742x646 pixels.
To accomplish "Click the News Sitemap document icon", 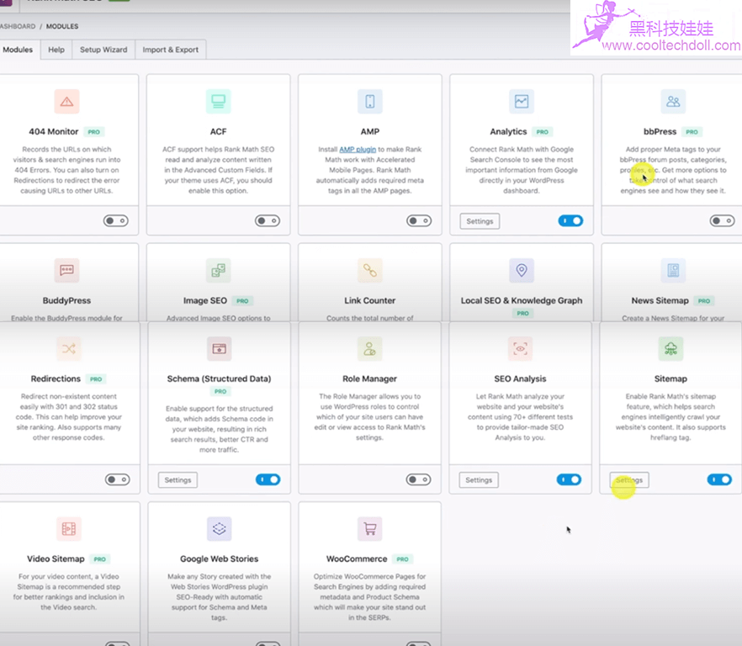I will point(673,270).
